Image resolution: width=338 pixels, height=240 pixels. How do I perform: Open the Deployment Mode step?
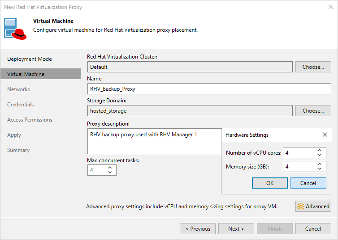(30, 59)
